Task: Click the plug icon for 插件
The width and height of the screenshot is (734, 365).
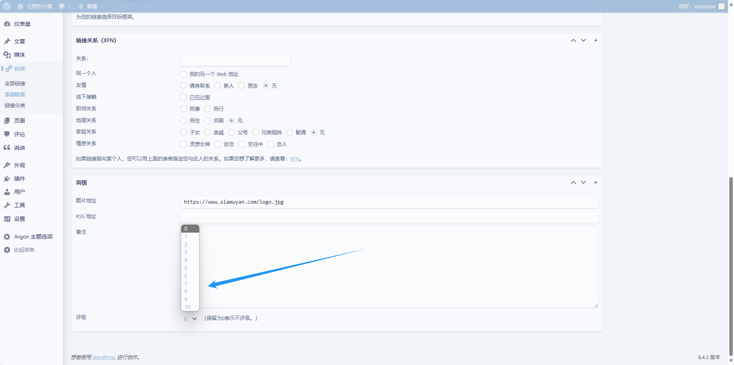Action: point(7,179)
